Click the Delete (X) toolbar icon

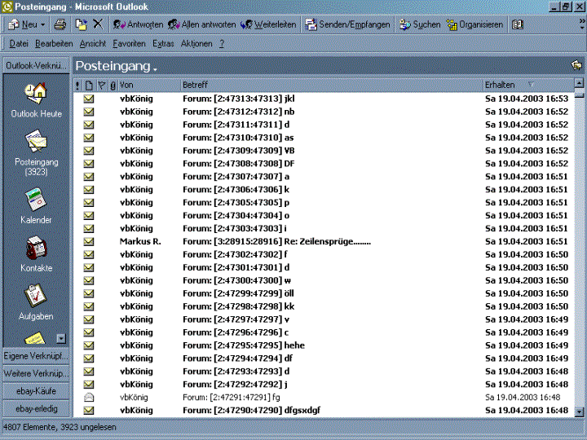coord(98,24)
